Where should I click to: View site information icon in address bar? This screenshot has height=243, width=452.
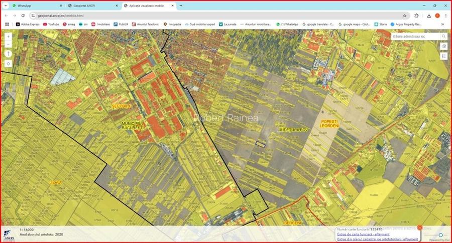click(x=33, y=16)
